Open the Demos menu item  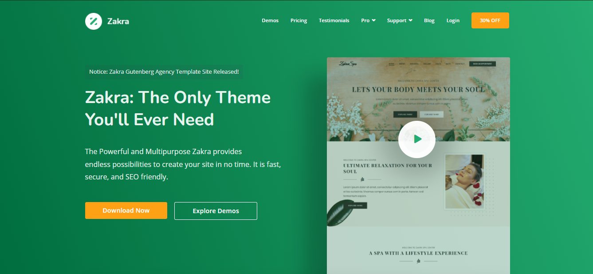pos(270,20)
